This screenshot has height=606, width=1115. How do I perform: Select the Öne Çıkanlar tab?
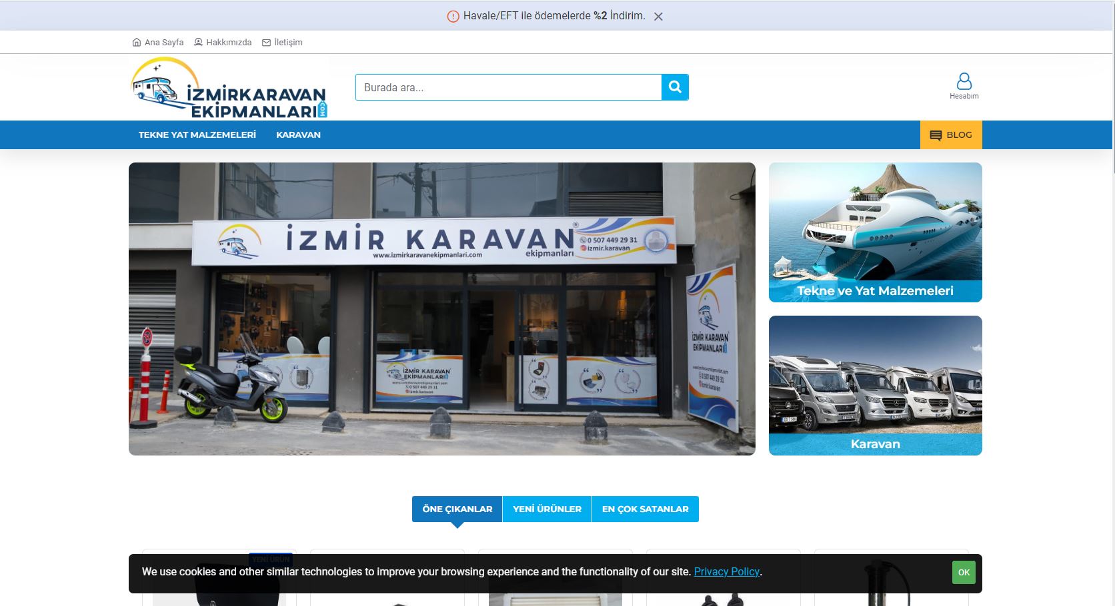point(457,509)
